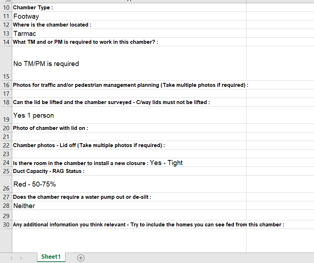
Task: Select 'Does the chamber require a water pump' cell
Action: point(129,197)
